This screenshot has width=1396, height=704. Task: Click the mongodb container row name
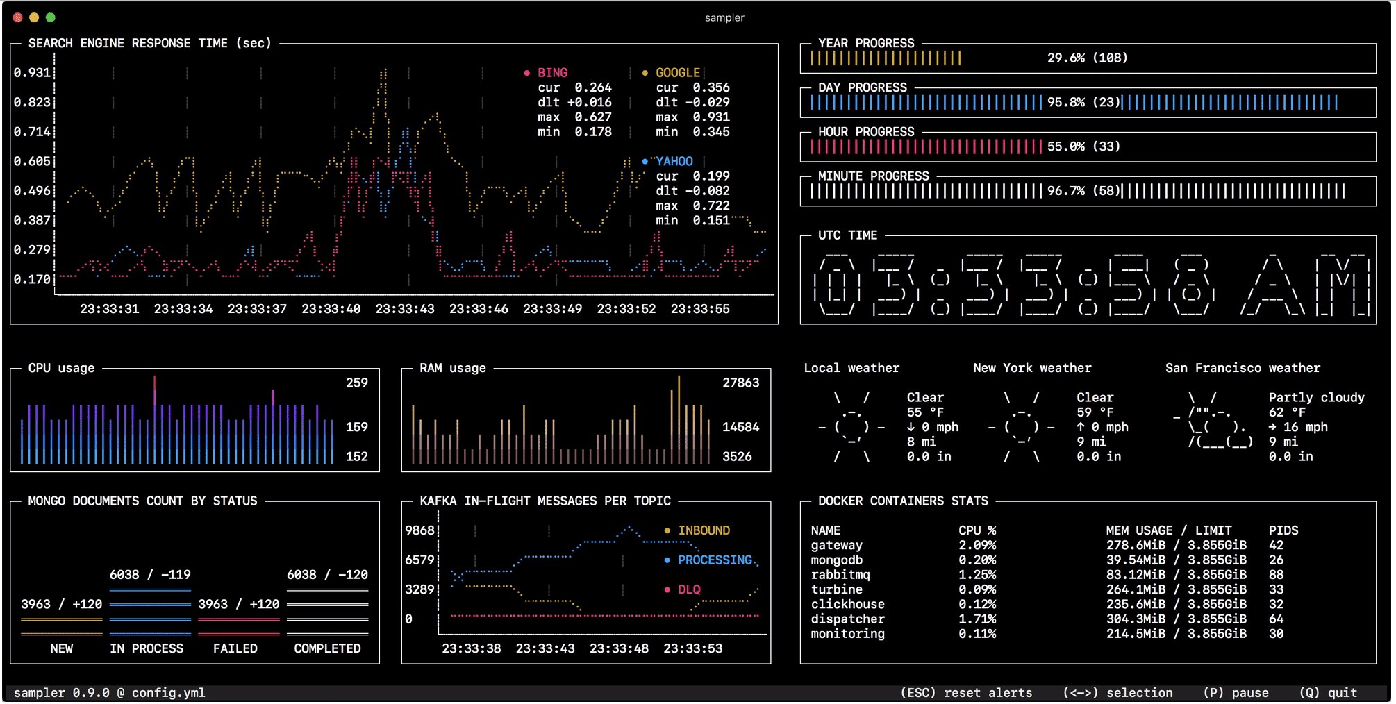[837, 560]
